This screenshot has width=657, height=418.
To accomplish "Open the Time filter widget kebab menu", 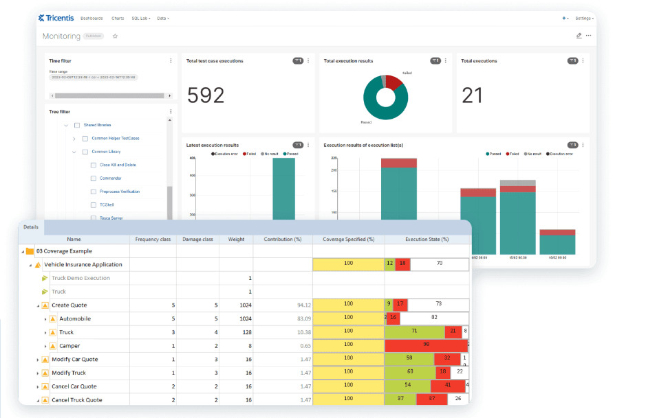I will pos(171,60).
